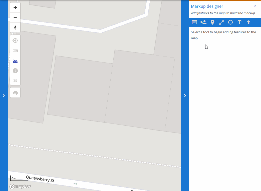This screenshot has width=261, height=191.
Task: Open the upload markup tool
Action: [x=248, y=22]
